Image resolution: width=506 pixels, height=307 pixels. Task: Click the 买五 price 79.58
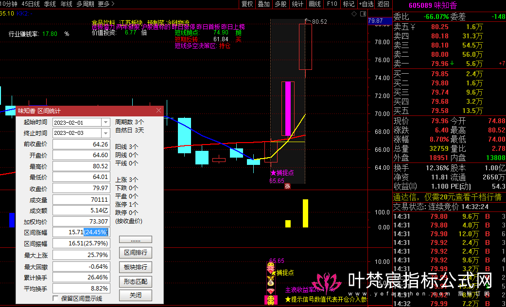tap(440, 111)
